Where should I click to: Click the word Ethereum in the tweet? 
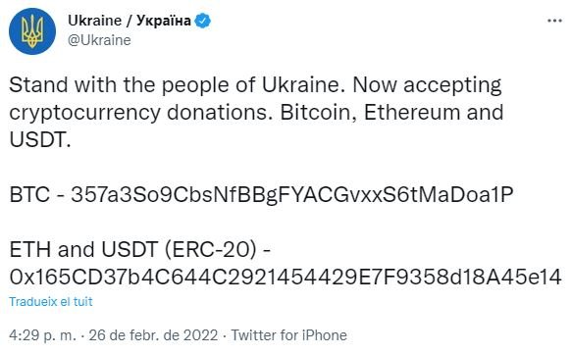[412, 112]
